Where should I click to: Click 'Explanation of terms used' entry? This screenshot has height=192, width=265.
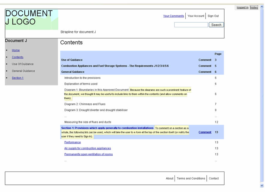pos(81,84)
